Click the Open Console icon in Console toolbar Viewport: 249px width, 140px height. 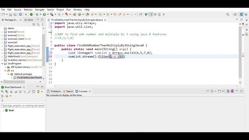point(219,91)
